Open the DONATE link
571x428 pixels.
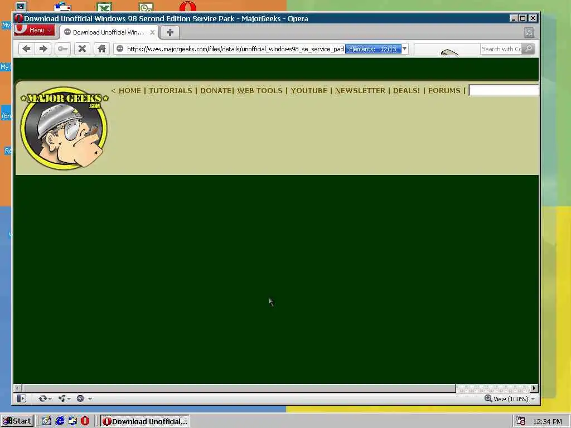click(x=216, y=91)
